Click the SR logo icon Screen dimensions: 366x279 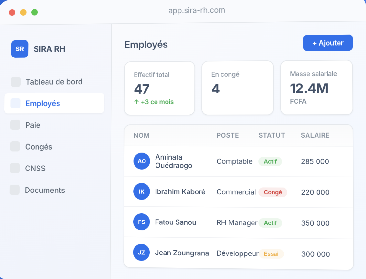20,49
